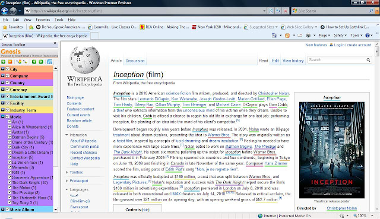Image resolution: width=380 pixels, height=219 pixels.
Task: Expand the Print/export section in sidebar
Action: coord(67,181)
